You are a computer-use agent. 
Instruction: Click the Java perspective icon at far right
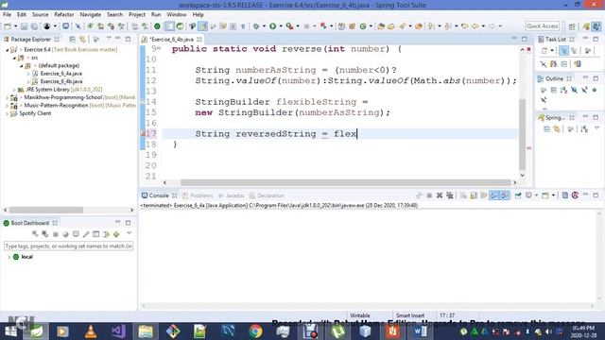596,26
